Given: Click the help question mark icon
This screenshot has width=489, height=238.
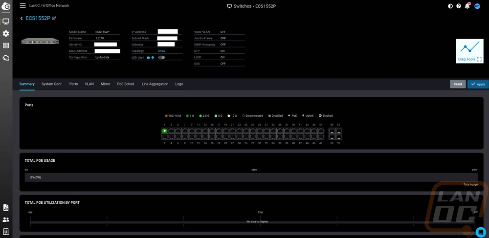Looking at the screenshot, I should (459, 6).
